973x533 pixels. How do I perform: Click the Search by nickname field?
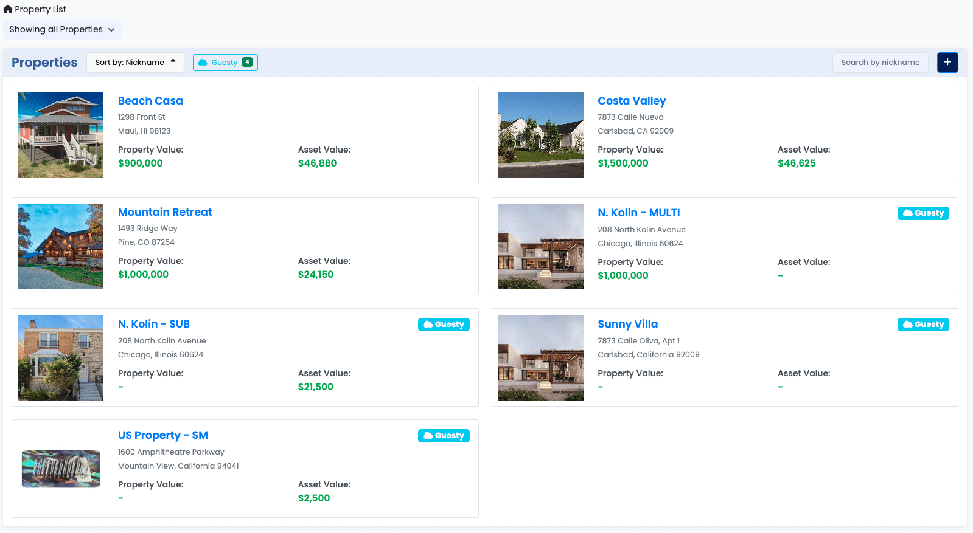point(880,62)
